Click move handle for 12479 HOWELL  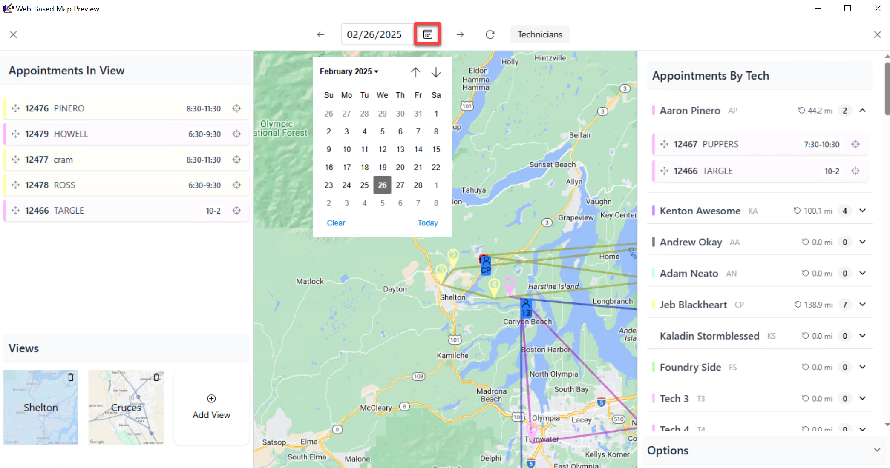tap(16, 134)
